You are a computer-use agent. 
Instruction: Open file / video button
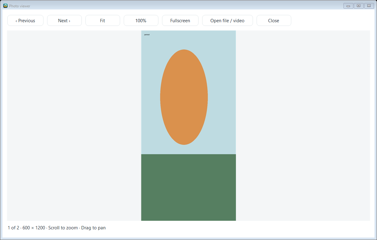(x=227, y=21)
